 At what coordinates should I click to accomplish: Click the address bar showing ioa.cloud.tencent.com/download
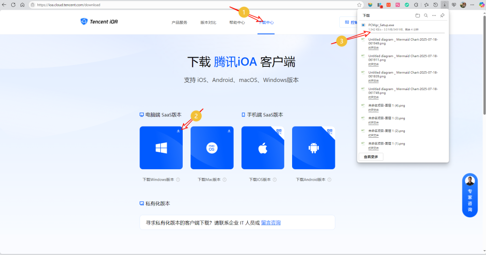(197, 5)
